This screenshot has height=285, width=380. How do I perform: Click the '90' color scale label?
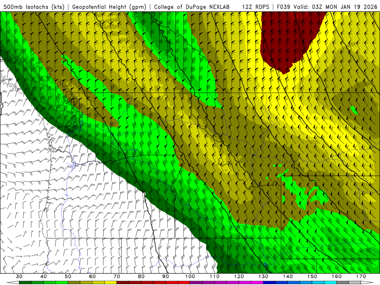(166, 276)
